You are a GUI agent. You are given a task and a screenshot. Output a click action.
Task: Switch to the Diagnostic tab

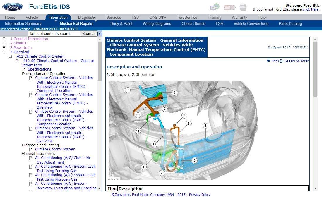[87, 18]
